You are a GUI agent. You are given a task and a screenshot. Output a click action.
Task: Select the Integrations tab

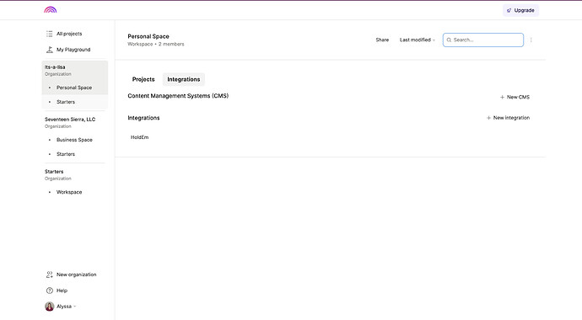tap(184, 79)
